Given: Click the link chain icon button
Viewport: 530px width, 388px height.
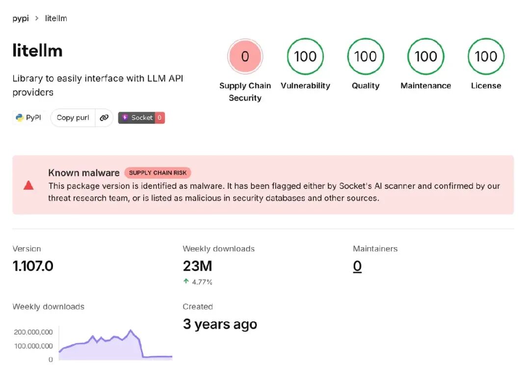Looking at the screenshot, I should pos(104,118).
